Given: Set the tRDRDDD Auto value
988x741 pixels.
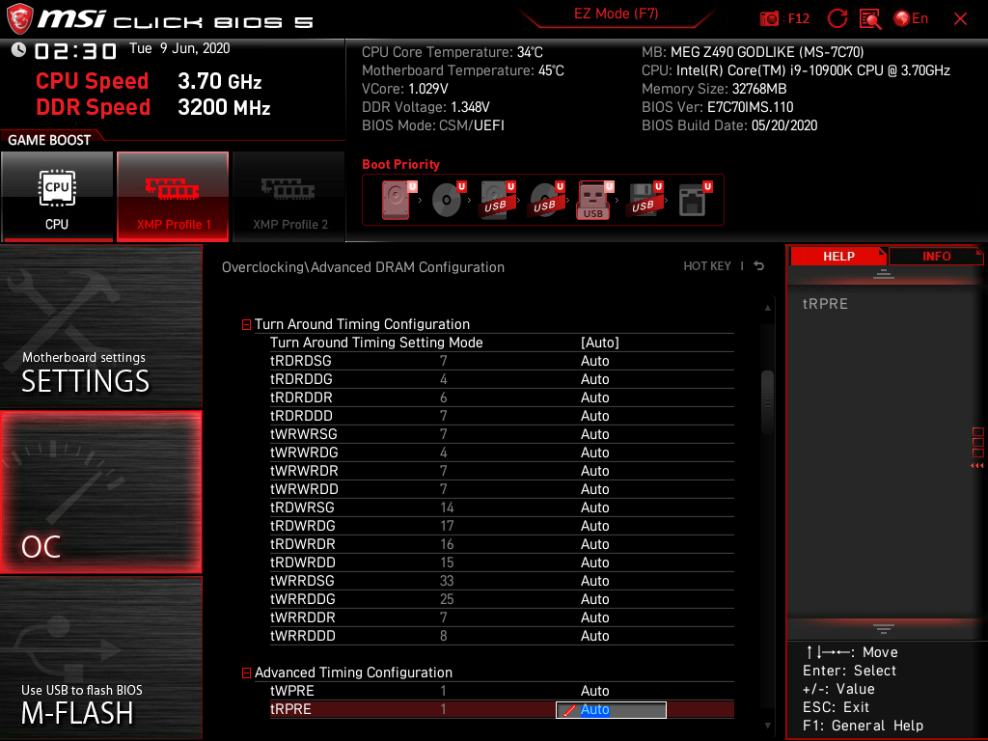Looking at the screenshot, I should click(x=594, y=416).
